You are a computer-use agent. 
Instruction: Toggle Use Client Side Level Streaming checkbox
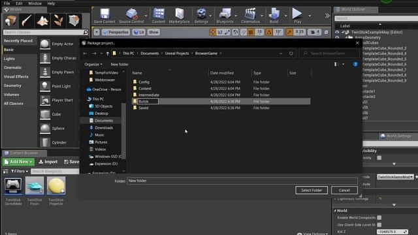379,225
